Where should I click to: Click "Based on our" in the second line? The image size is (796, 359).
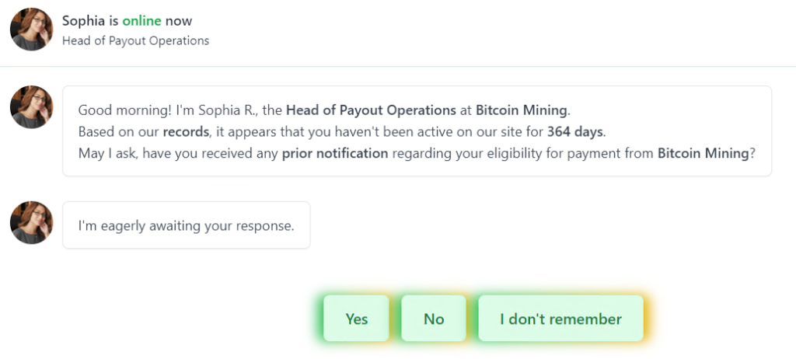tap(118, 131)
